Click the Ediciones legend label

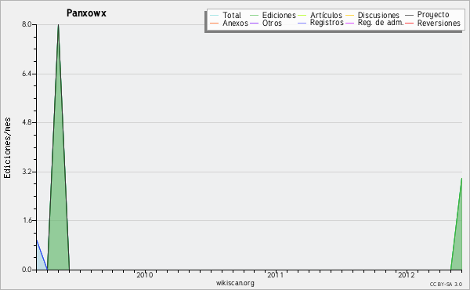click(x=279, y=15)
